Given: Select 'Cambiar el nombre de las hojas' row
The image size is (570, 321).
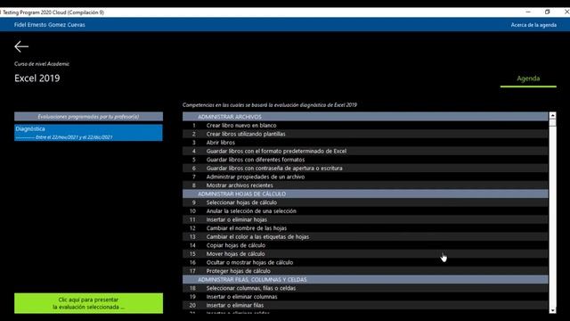Looking at the screenshot, I should pyautogui.click(x=365, y=228).
